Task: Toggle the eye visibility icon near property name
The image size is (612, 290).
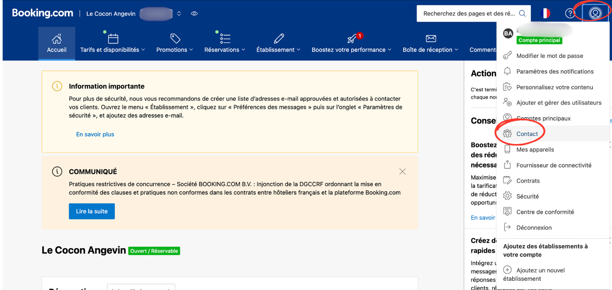Action: tap(194, 13)
